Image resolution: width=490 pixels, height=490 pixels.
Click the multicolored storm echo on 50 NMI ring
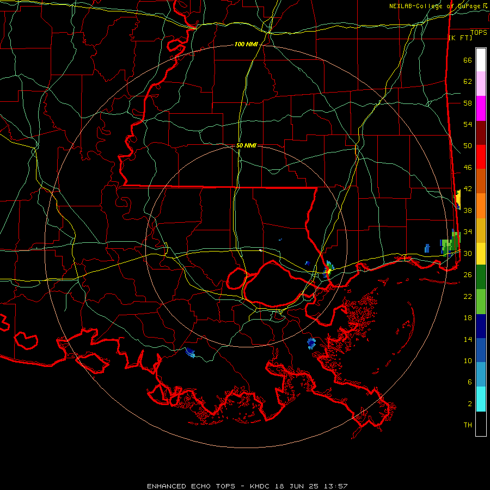[328, 269]
